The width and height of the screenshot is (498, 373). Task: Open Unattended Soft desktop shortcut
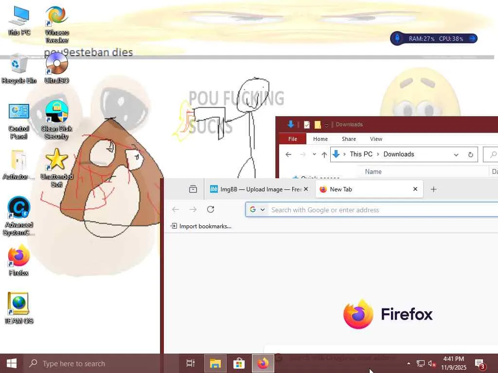click(56, 168)
